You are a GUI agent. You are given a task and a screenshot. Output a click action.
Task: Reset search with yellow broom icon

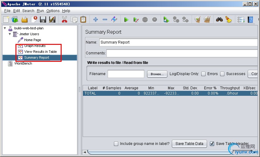[x=228, y=19]
